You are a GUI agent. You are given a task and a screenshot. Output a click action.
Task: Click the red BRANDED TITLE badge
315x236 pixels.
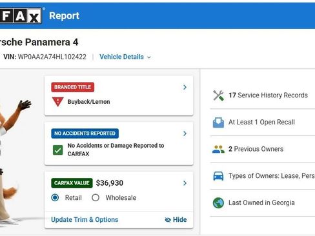(73, 87)
